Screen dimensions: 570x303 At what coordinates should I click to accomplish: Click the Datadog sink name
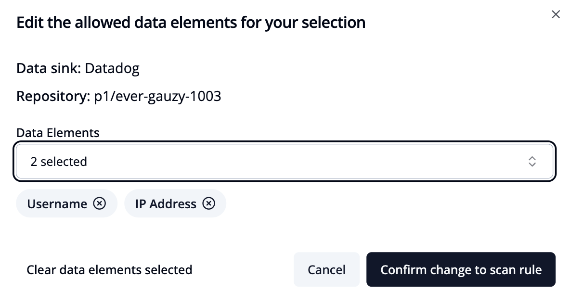coord(112,69)
